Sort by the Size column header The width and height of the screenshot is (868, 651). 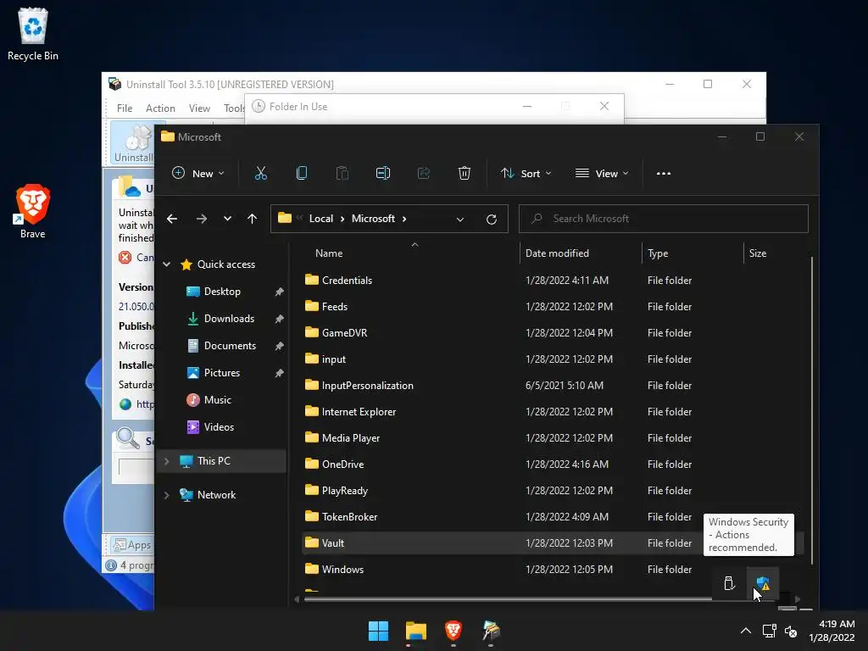click(x=757, y=253)
